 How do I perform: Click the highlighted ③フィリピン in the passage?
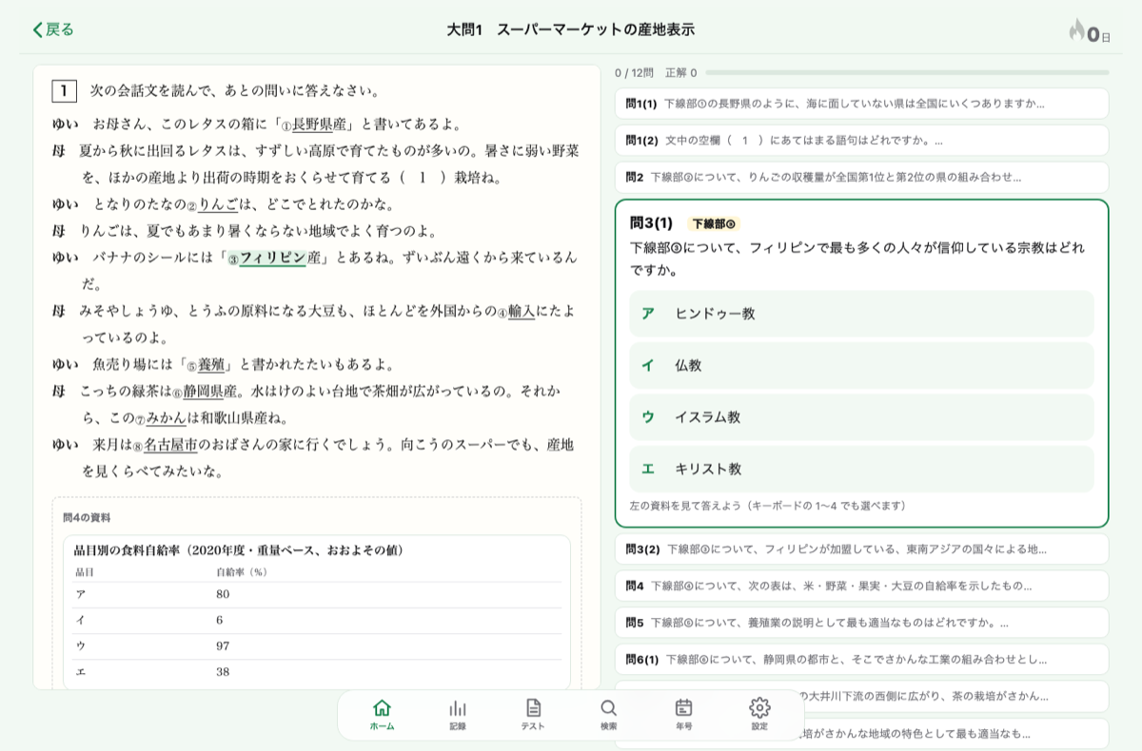coord(267,258)
